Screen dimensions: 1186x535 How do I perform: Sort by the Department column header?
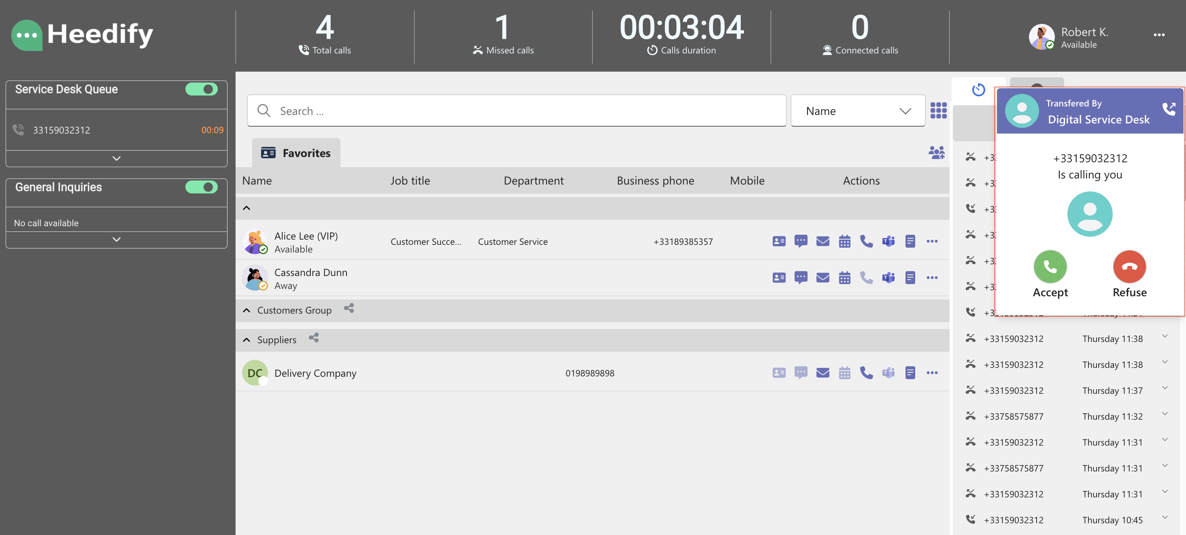click(x=533, y=181)
